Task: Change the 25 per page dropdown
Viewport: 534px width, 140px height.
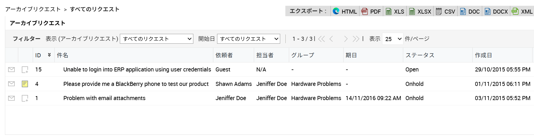Action: pyautogui.click(x=393, y=39)
